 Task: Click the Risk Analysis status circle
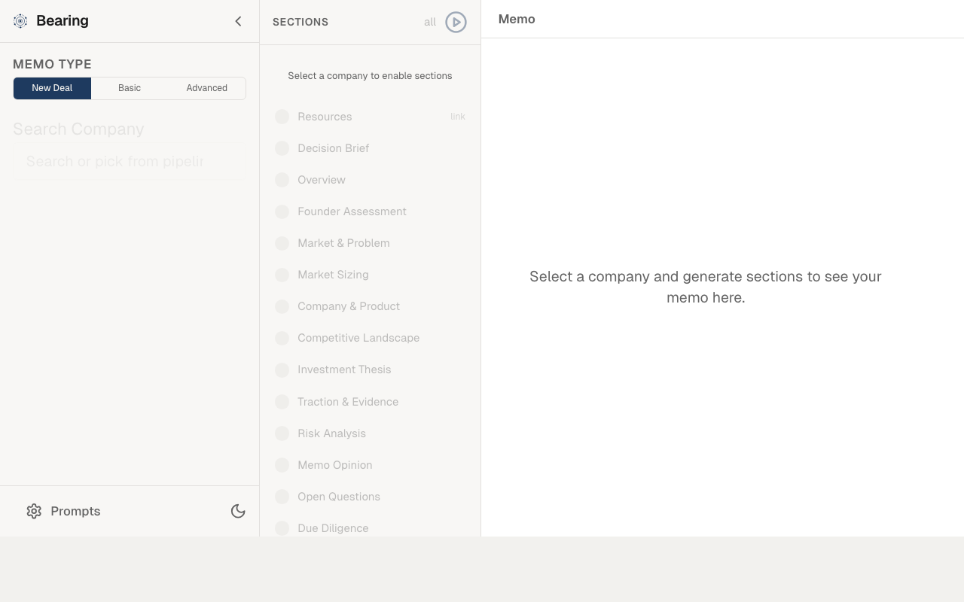click(282, 433)
